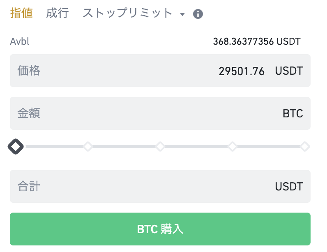
Task: Focus the 金額 amount BTC field
Action: pos(160,113)
